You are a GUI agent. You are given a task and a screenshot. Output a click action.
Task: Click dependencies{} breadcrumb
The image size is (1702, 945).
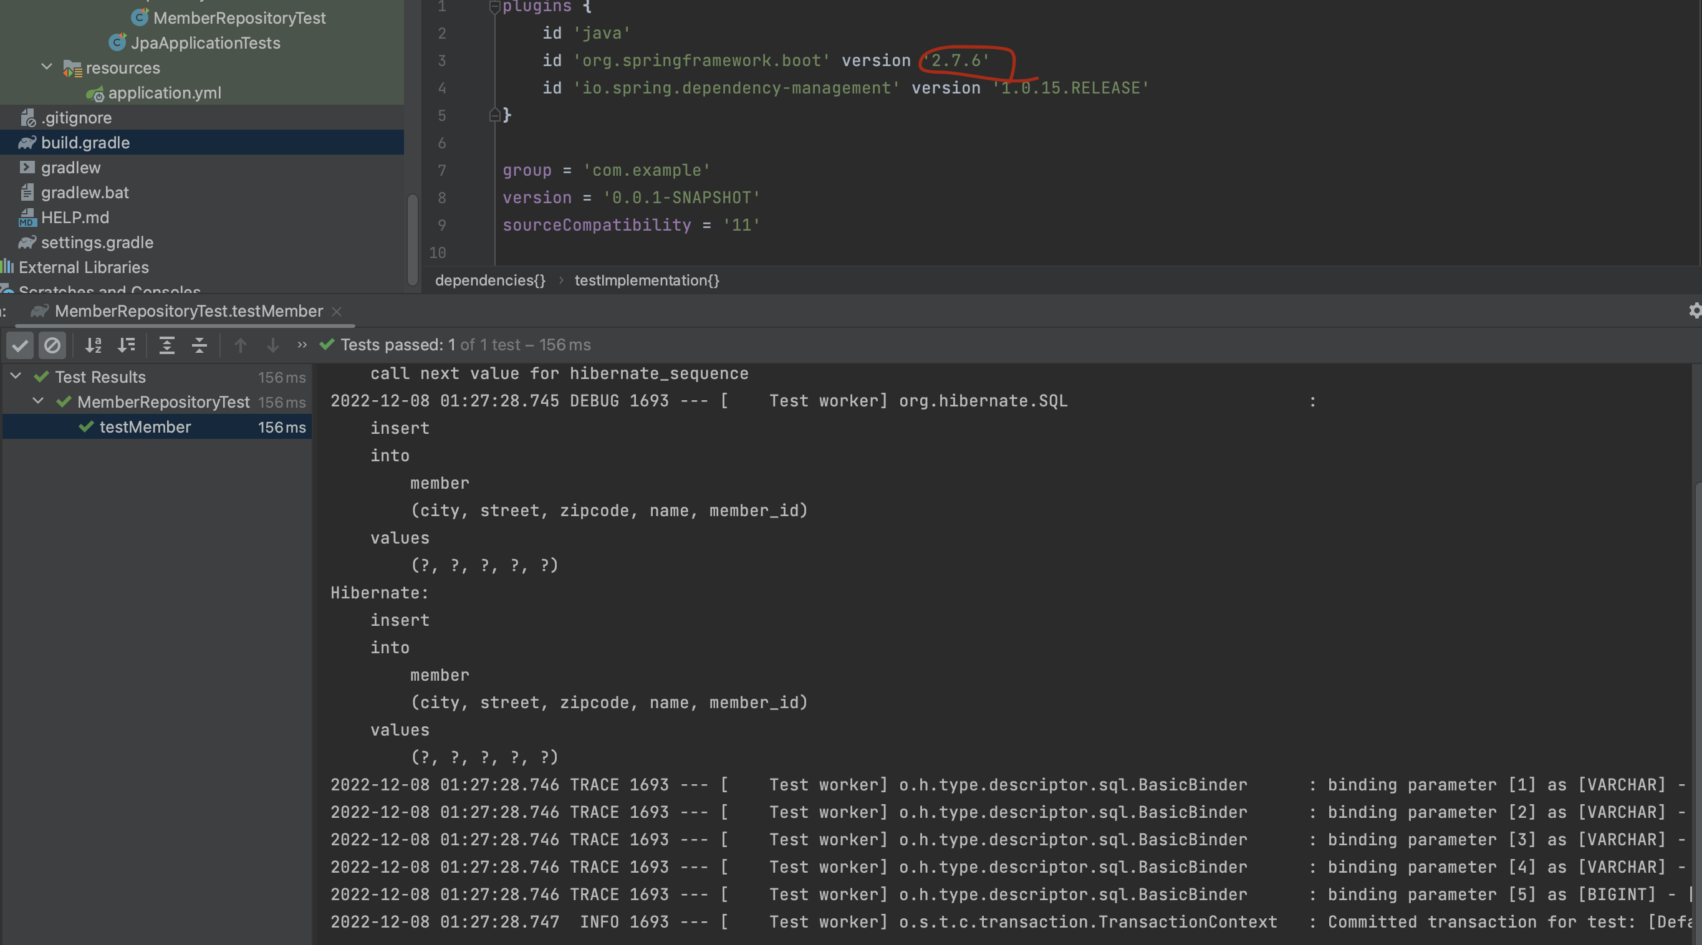click(489, 280)
